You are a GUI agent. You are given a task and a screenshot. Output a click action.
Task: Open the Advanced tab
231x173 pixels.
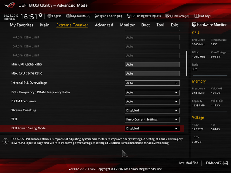click(x=104, y=25)
